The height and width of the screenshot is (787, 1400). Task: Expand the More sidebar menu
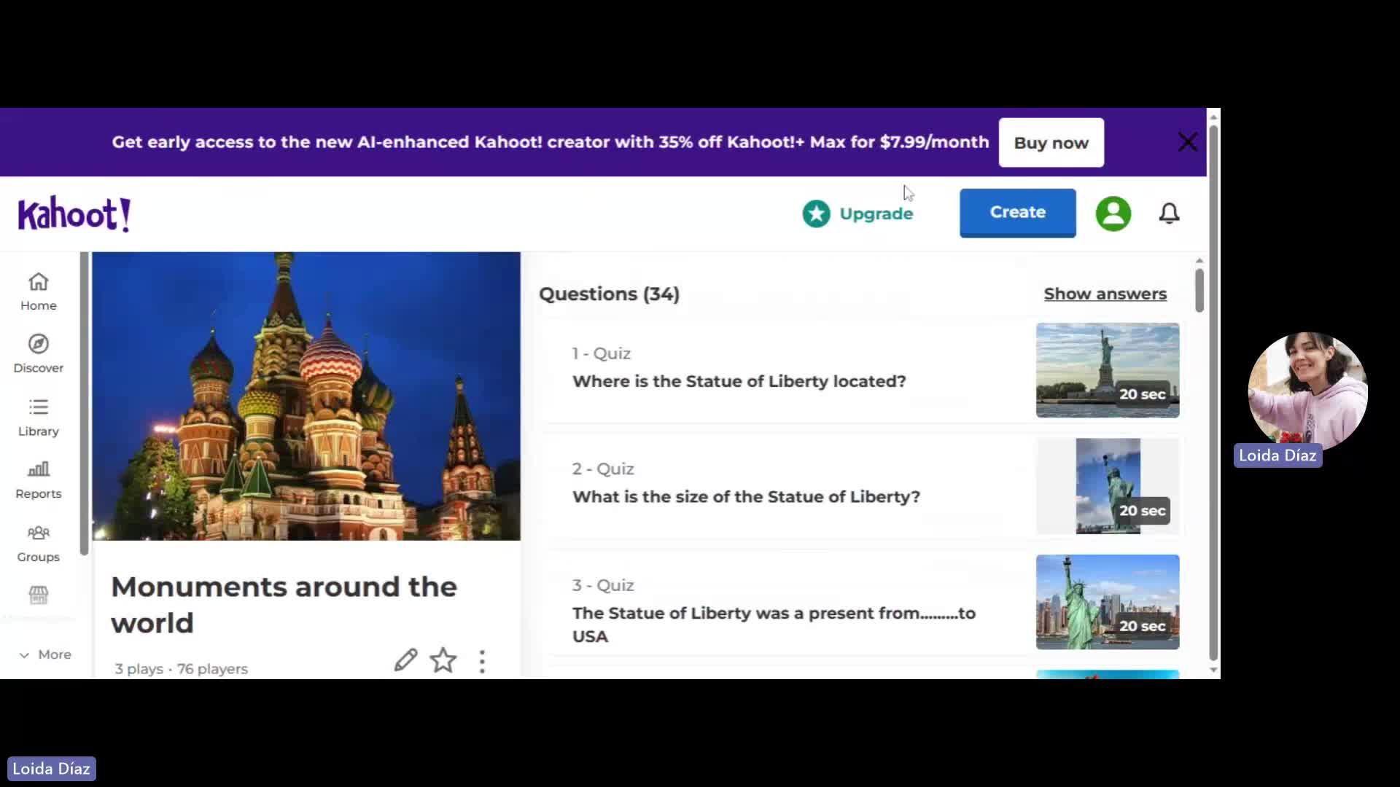[x=45, y=654]
